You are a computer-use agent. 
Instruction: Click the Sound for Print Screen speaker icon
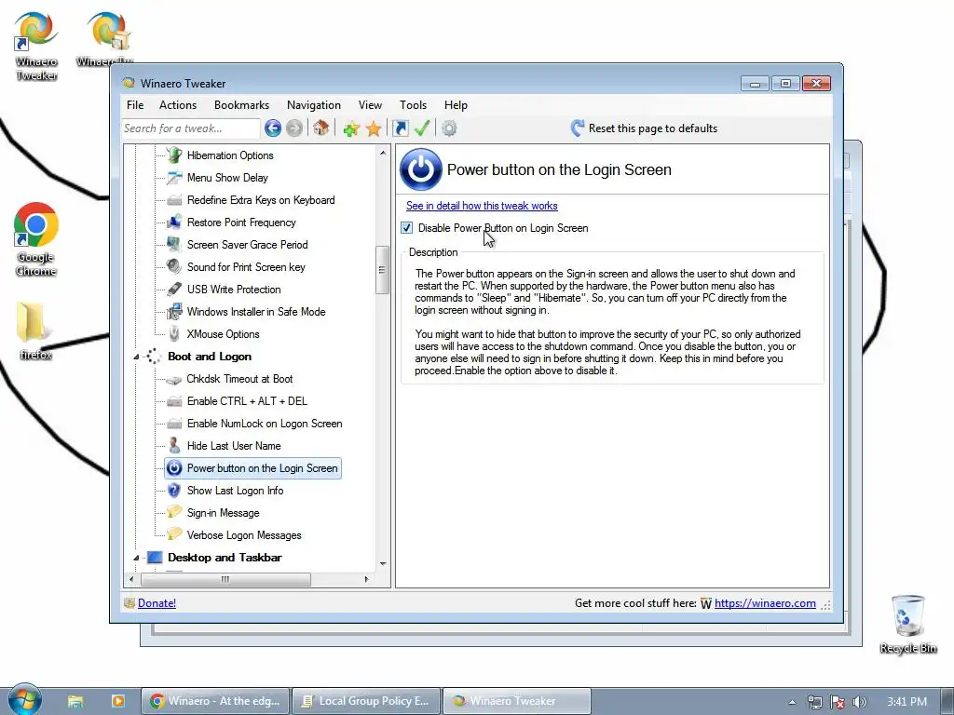click(x=174, y=267)
